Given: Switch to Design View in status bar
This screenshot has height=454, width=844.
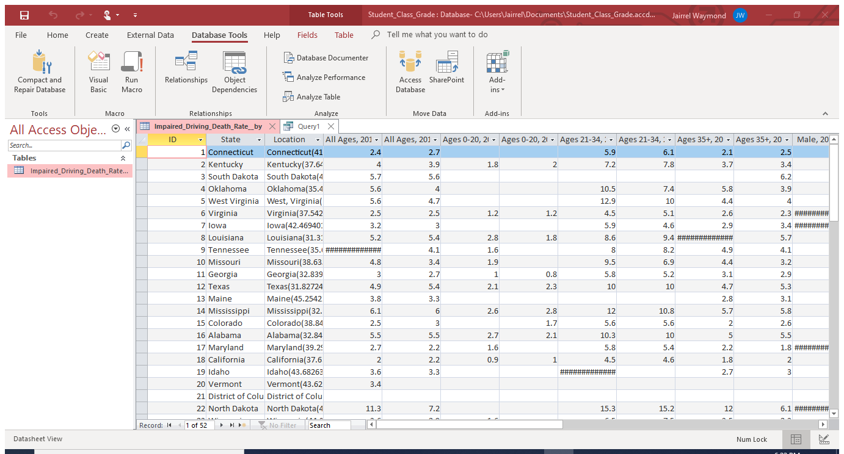Looking at the screenshot, I should coord(823,439).
